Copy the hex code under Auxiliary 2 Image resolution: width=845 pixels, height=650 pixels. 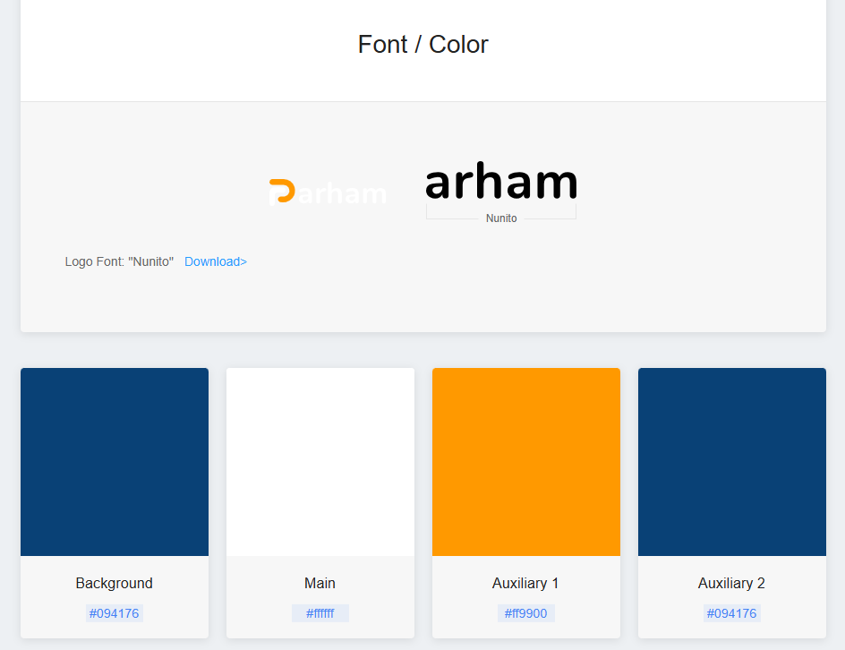pyautogui.click(x=732, y=613)
